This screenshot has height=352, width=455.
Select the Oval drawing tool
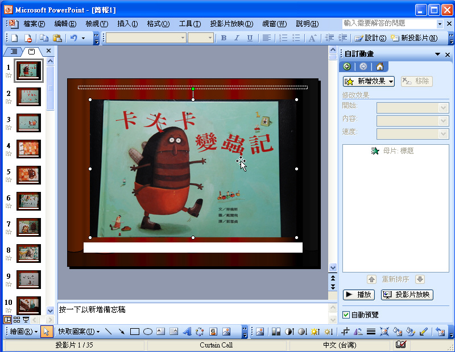point(148,331)
